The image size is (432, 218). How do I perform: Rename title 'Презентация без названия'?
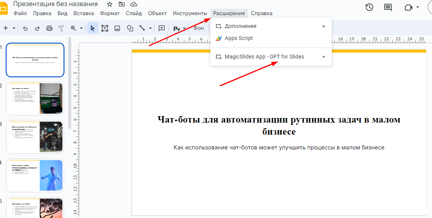coord(55,4)
